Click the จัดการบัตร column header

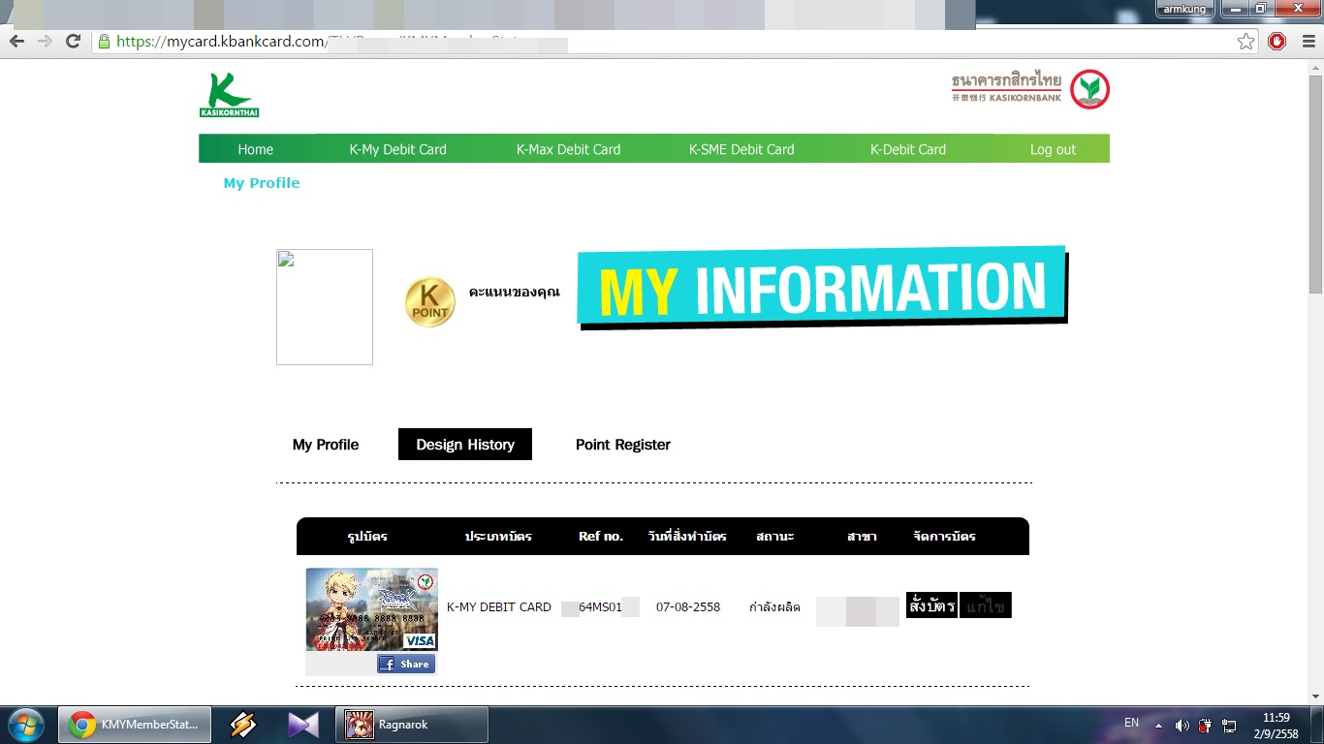click(944, 536)
